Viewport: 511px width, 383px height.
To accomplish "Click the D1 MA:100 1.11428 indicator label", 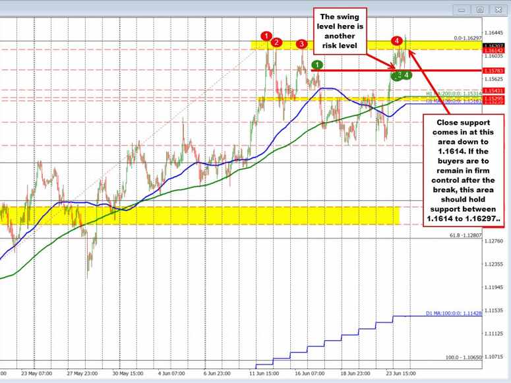I will 454,313.
